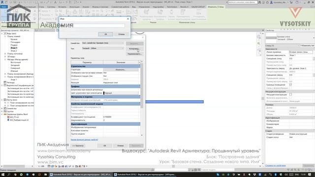Switch to the Вид ribbon tab
315x177 pixels.
coord(134,7)
